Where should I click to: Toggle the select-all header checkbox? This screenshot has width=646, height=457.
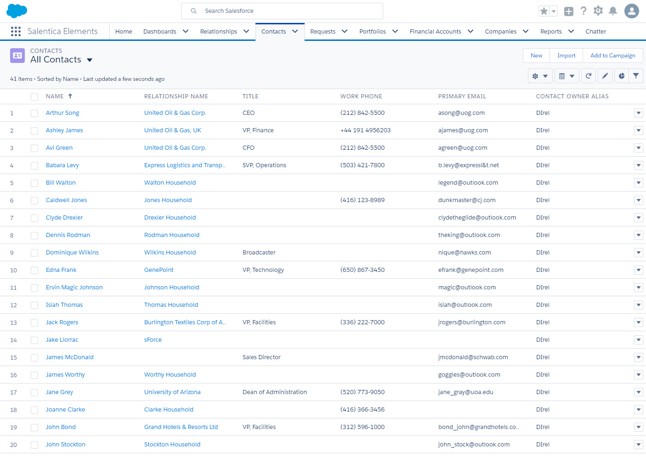click(34, 97)
